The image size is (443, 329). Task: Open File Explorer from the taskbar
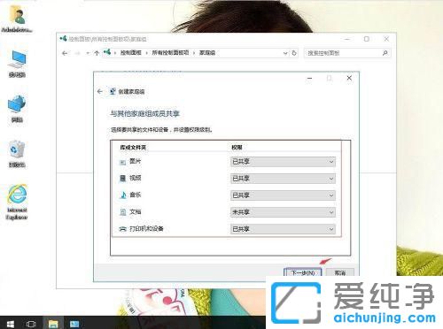[x=53, y=324]
